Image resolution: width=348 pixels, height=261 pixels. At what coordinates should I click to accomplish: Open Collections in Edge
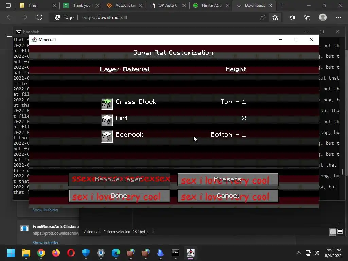(307, 17)
